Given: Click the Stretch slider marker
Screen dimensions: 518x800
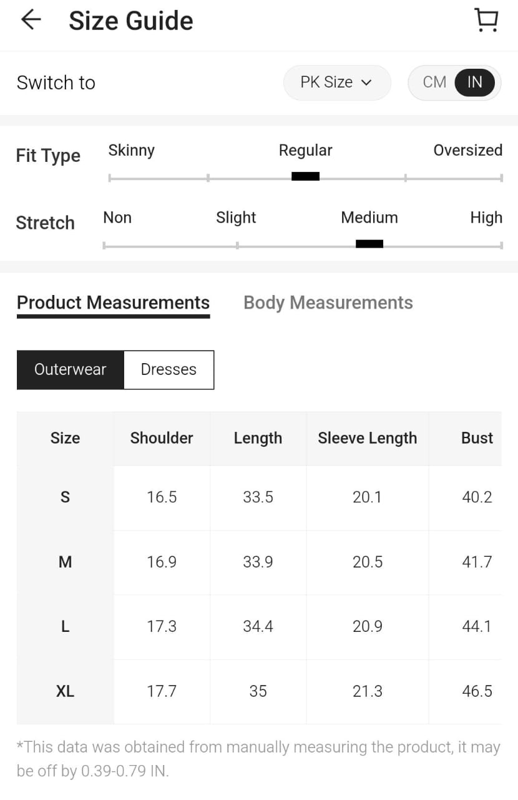Looking at the screenshot, I should click(x=369, y=244).
